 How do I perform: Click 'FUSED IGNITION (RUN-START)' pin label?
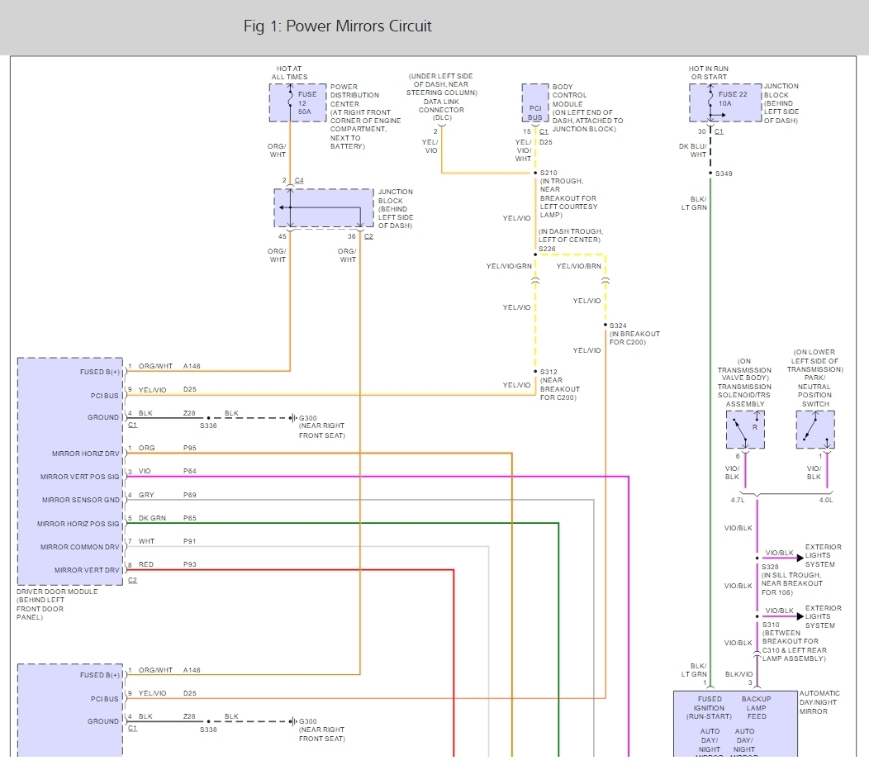point(710,708)
